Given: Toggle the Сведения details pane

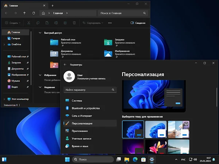Looking at the screenshot, I should point(138,23).
